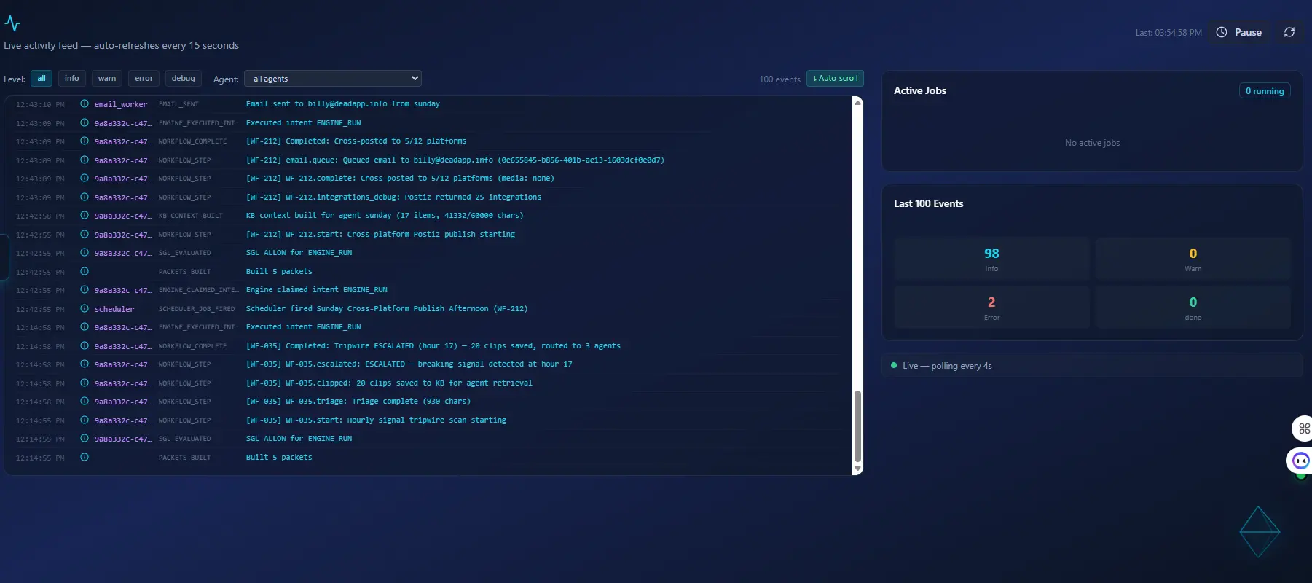Filter events by 'warn' level
1312x583 pixels.
click(107, 79)
